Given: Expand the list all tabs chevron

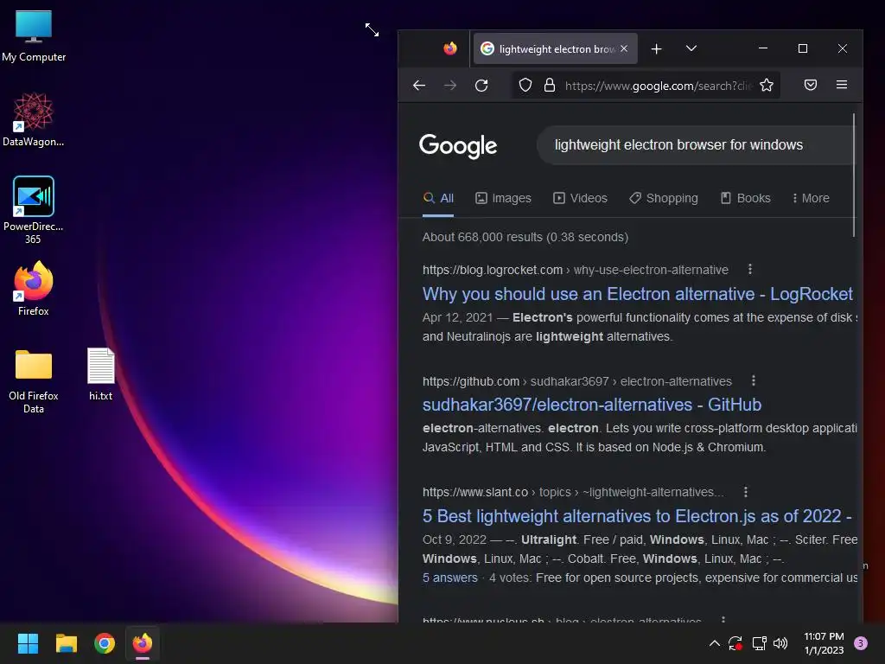Looking at the screenshot, I should point(691,48).
